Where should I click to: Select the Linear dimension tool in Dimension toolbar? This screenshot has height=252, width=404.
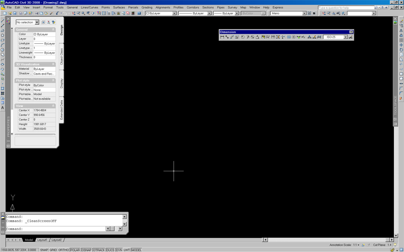222,37
